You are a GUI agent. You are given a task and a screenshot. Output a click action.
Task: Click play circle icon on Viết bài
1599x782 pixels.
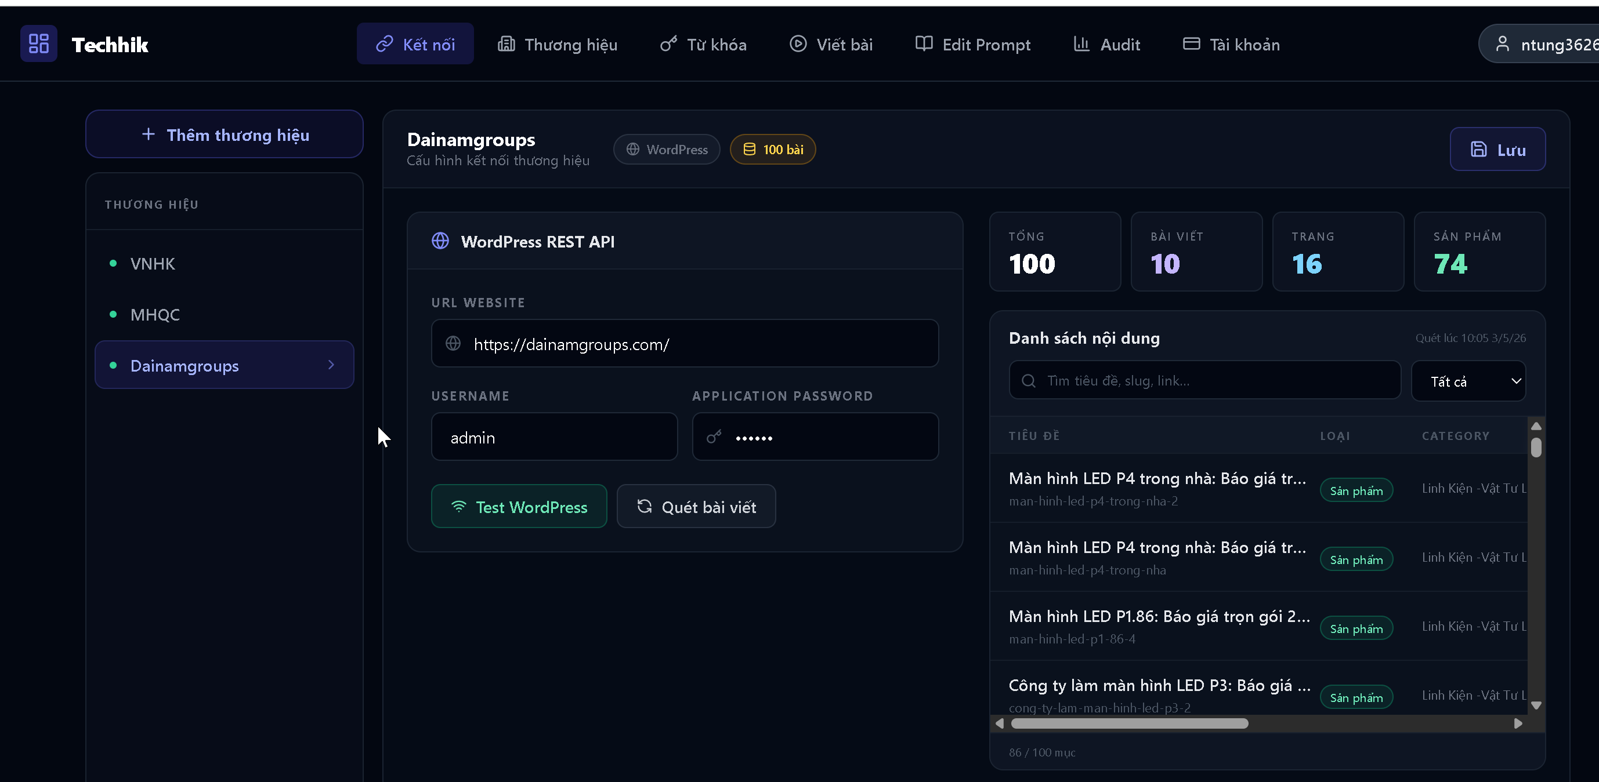(798, 43)
